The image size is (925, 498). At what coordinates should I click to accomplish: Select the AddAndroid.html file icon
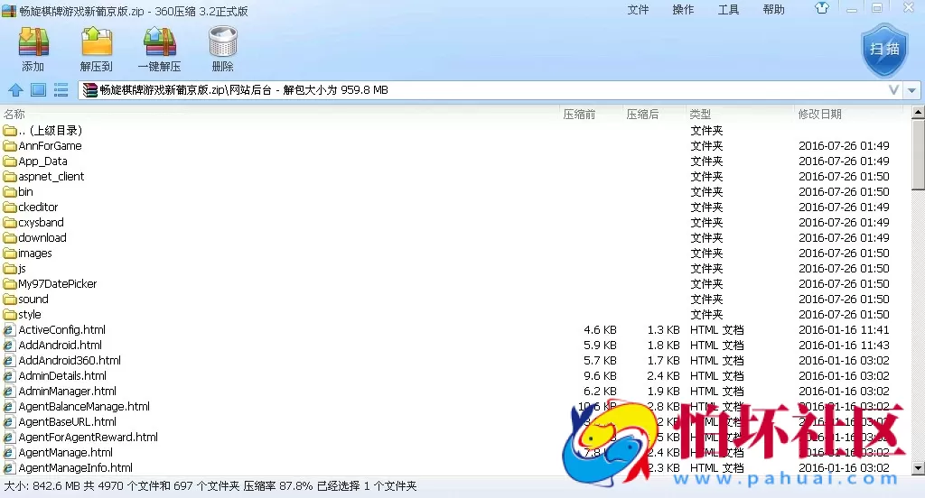[x=9, y=346]
